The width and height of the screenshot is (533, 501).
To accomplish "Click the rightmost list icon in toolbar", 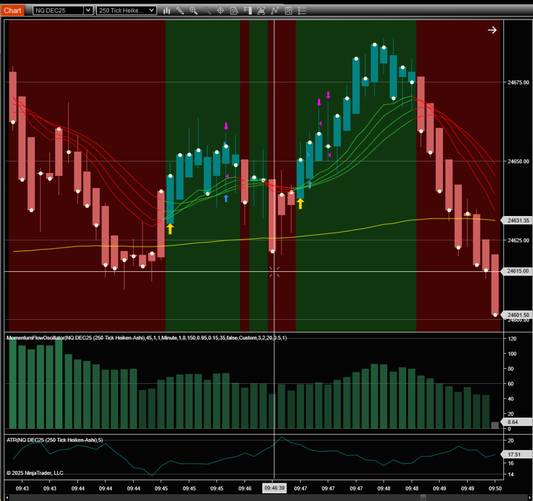I will pyautogui.click(x=300, y=10).
